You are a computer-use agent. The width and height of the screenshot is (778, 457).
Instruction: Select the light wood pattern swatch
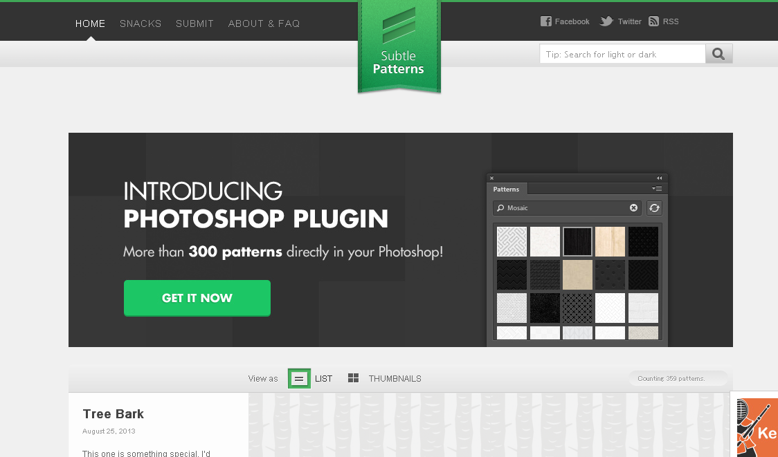[x=610, y=241]
